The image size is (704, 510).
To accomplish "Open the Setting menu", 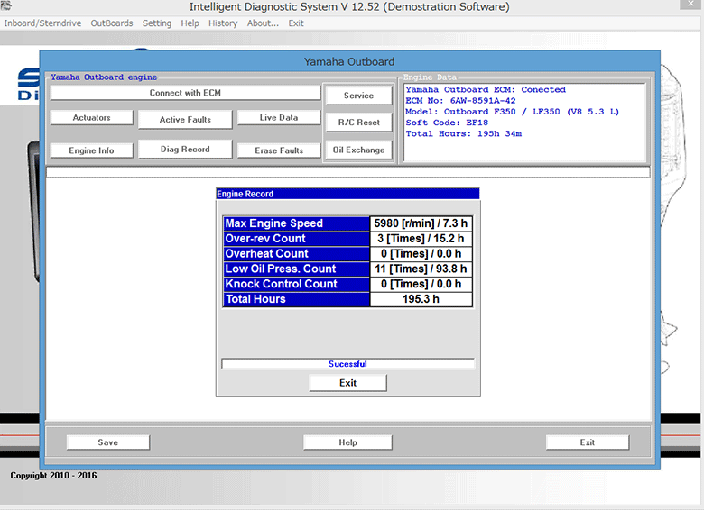I will [157, 23].
